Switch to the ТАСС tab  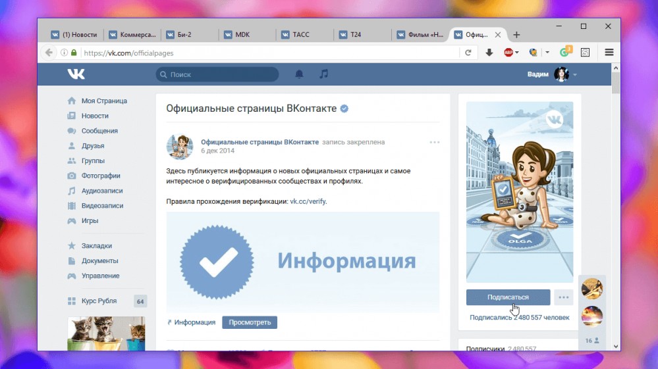306,35
